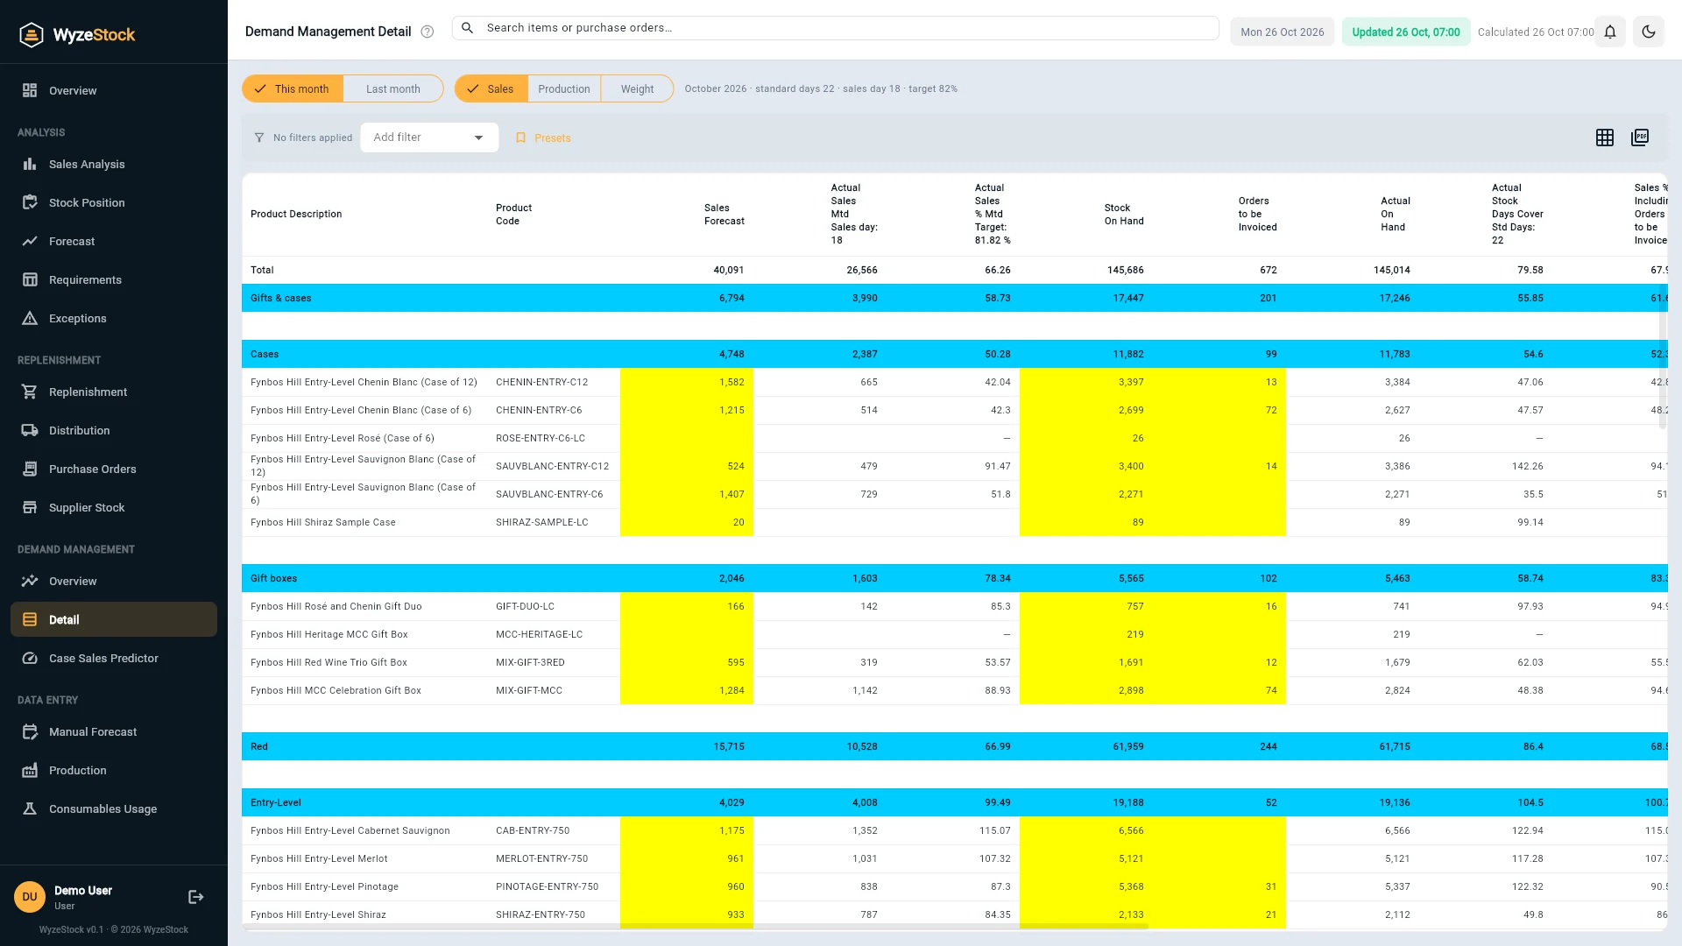Select the This month toggle
Screen dimensions: 1682x946
pos(293,88)
